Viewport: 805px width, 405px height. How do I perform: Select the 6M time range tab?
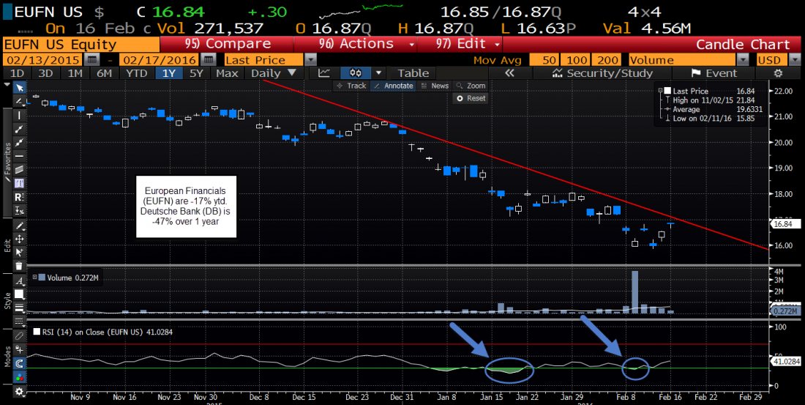104,73
